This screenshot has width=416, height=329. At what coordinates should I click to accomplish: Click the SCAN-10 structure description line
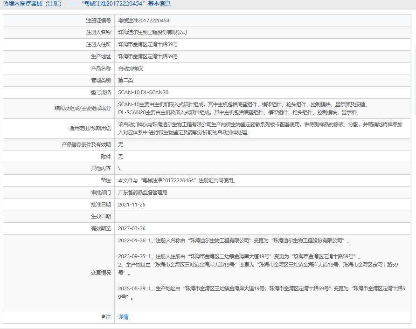[243, 104]
